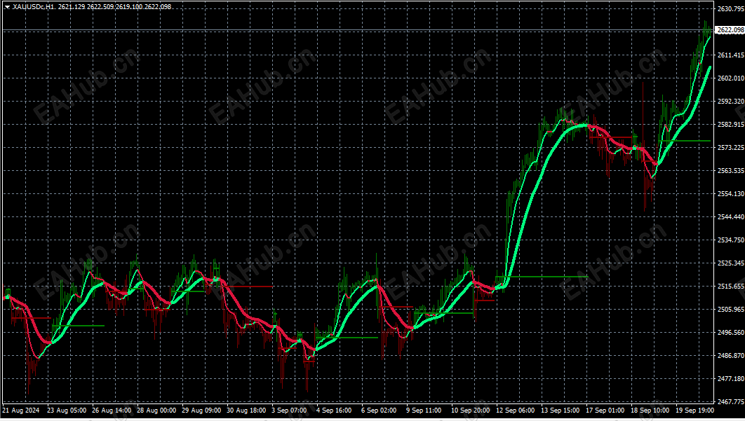Click the 29 Aug 09:00 time label

(x=201, y=410)
